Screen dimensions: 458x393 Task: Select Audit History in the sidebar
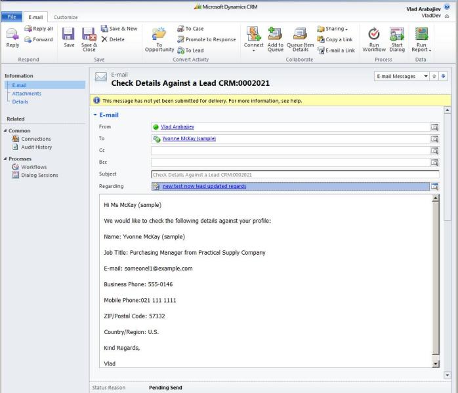(x=36, y=147)
